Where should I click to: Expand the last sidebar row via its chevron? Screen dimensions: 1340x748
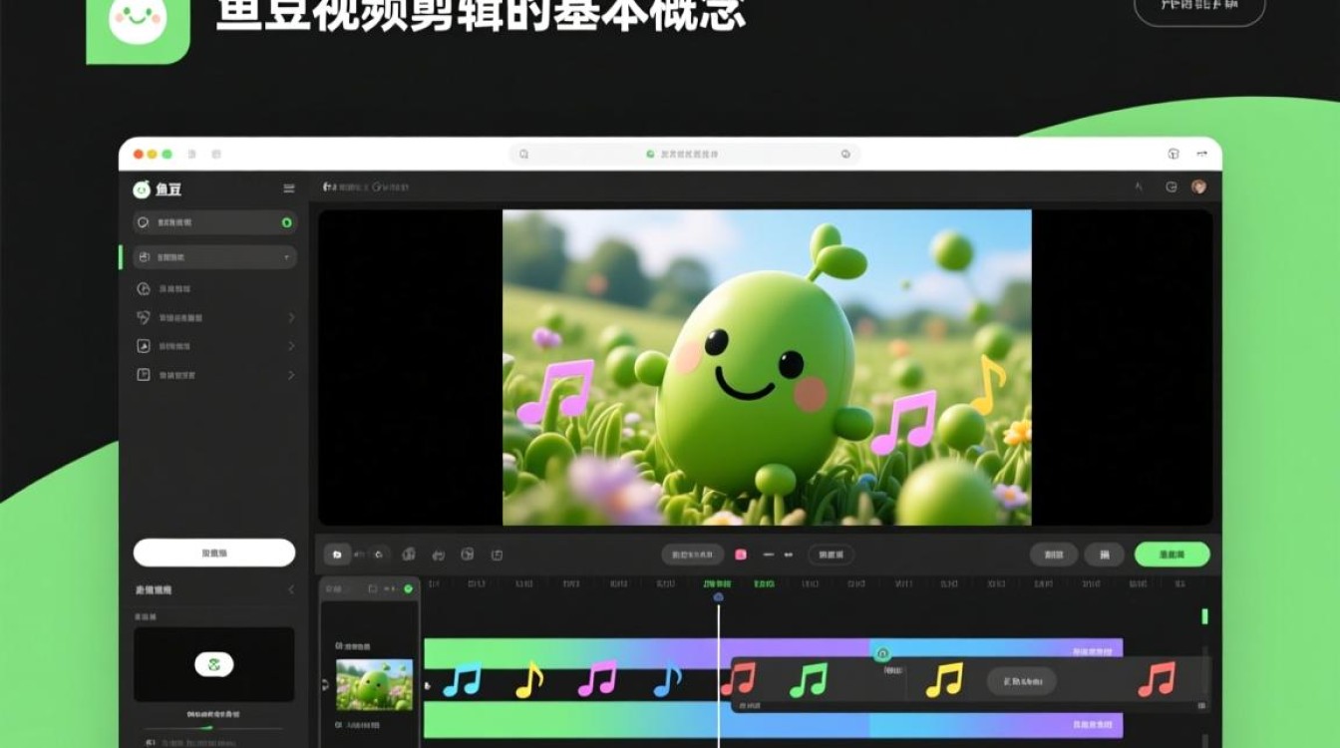[291, 375]
